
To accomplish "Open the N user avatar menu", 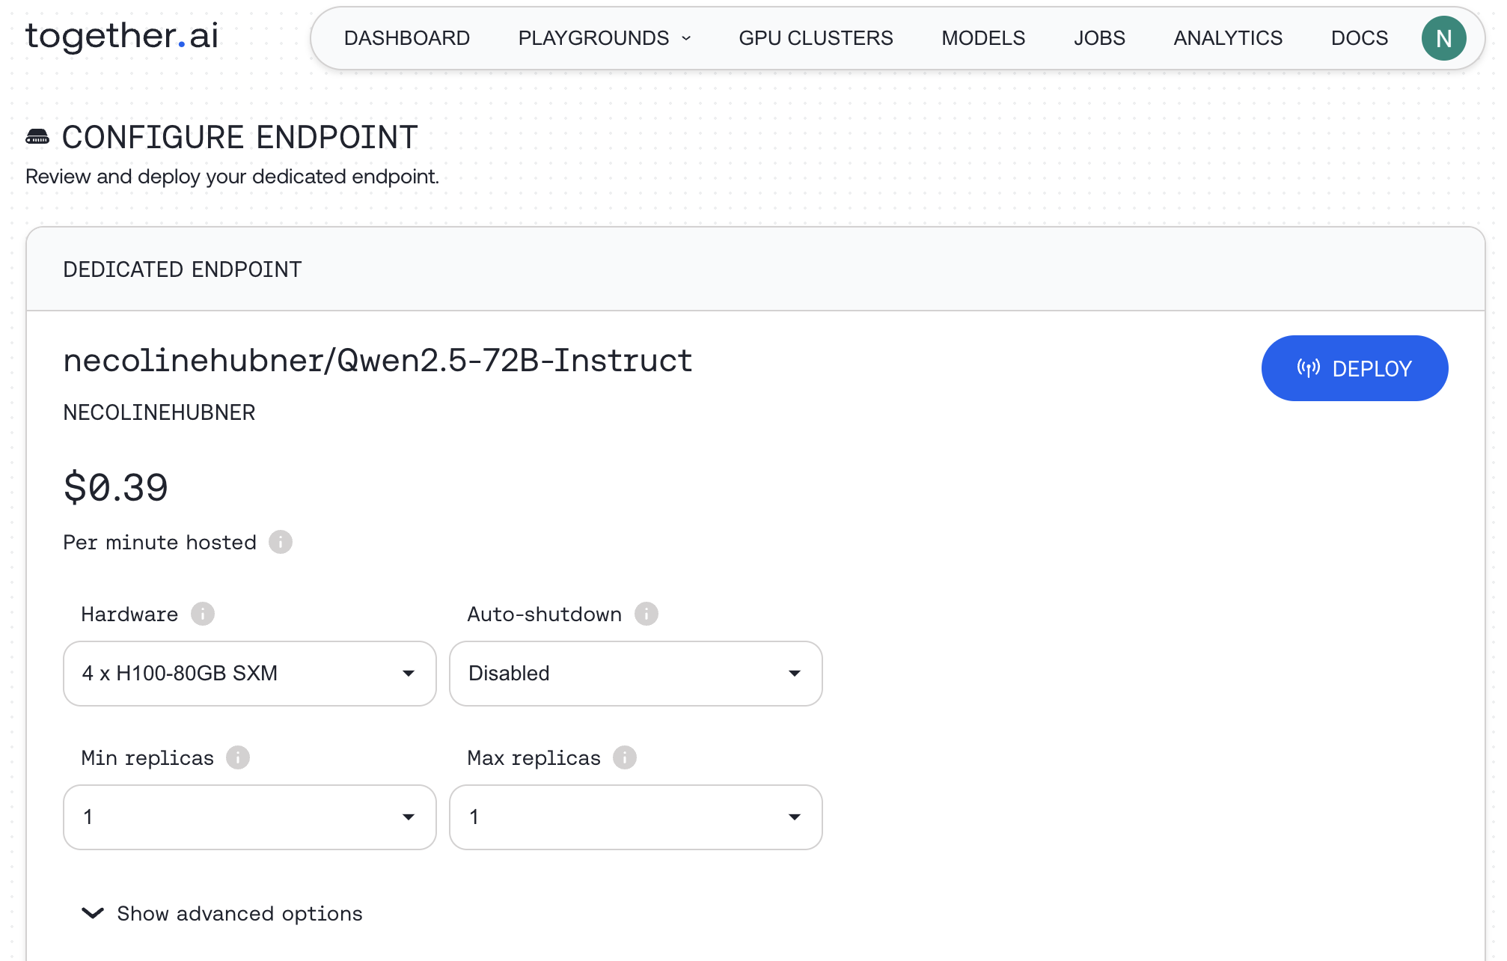I will [1443, 37].
